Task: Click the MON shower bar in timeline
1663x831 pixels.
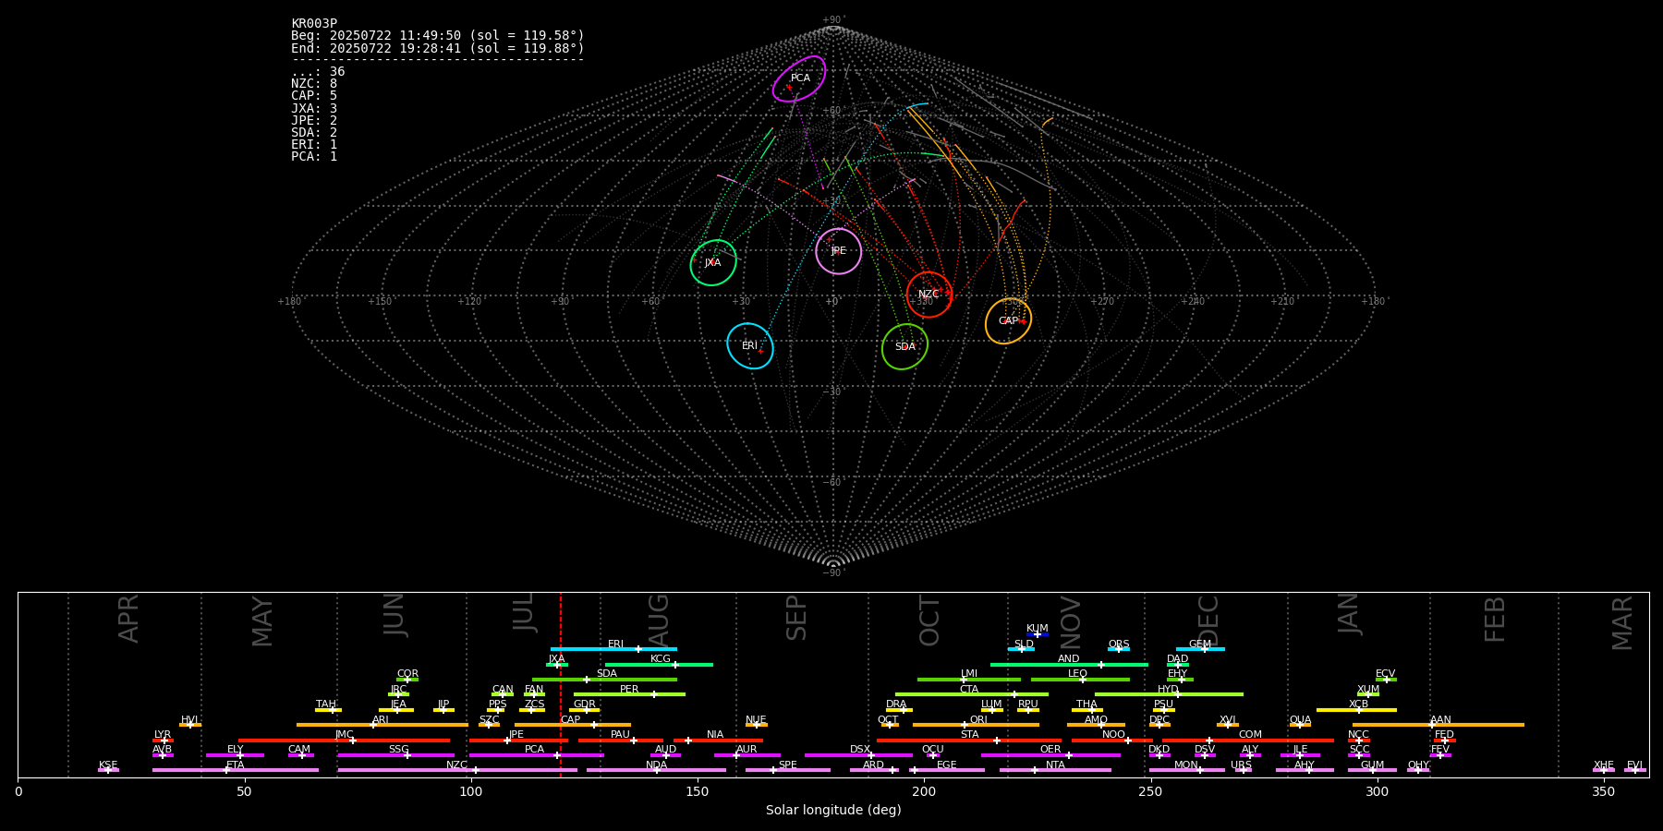Action: coord(1186,770)
